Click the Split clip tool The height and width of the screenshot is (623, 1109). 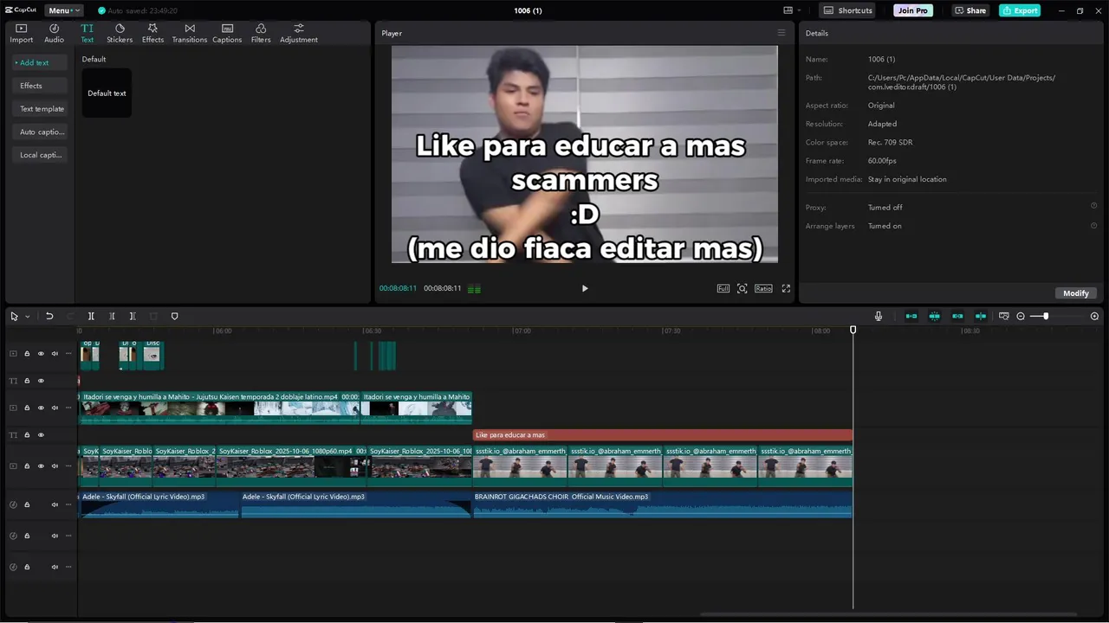point(91,316)
